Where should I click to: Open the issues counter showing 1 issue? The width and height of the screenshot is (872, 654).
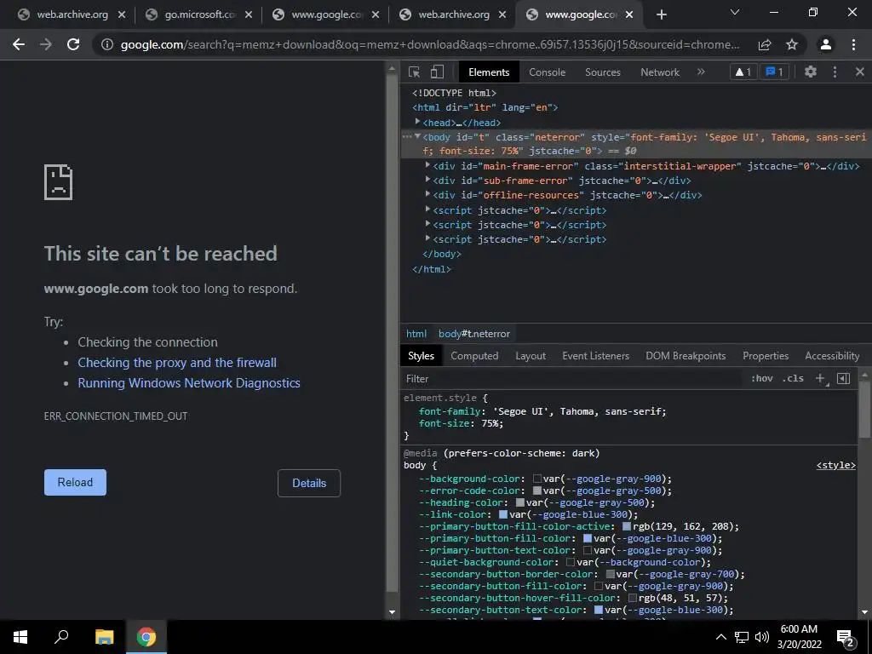tap(775, 72)
